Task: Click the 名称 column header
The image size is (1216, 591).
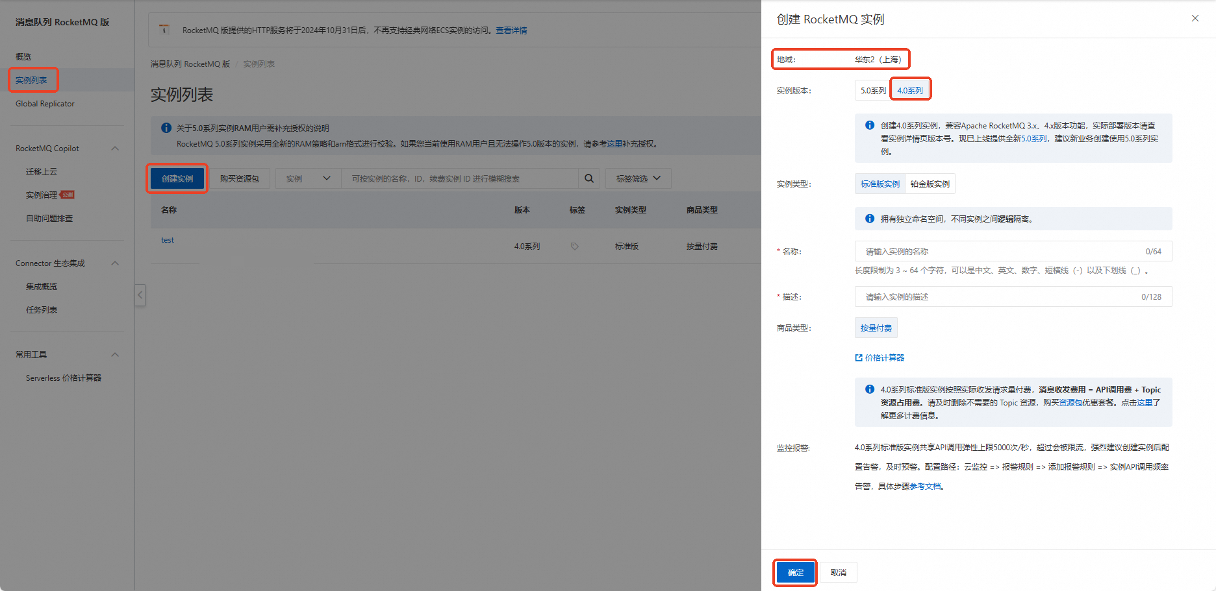Action: (169, 210)
